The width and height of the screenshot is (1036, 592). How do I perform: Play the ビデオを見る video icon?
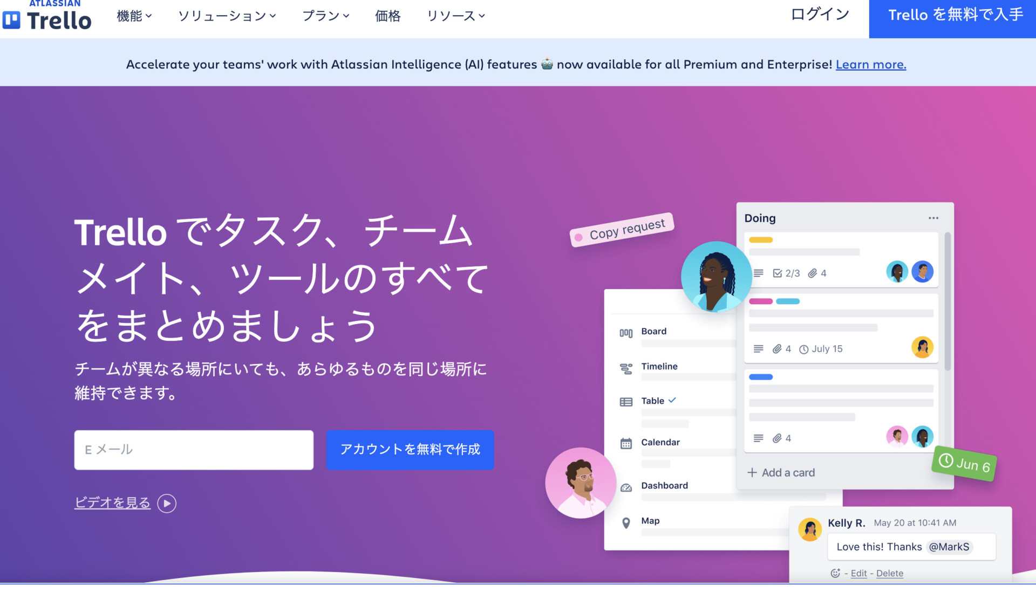click(167, 503)
